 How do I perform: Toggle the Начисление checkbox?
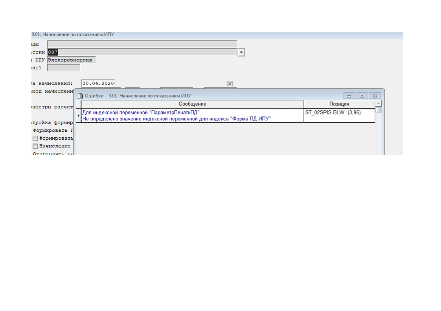[35, 146]
